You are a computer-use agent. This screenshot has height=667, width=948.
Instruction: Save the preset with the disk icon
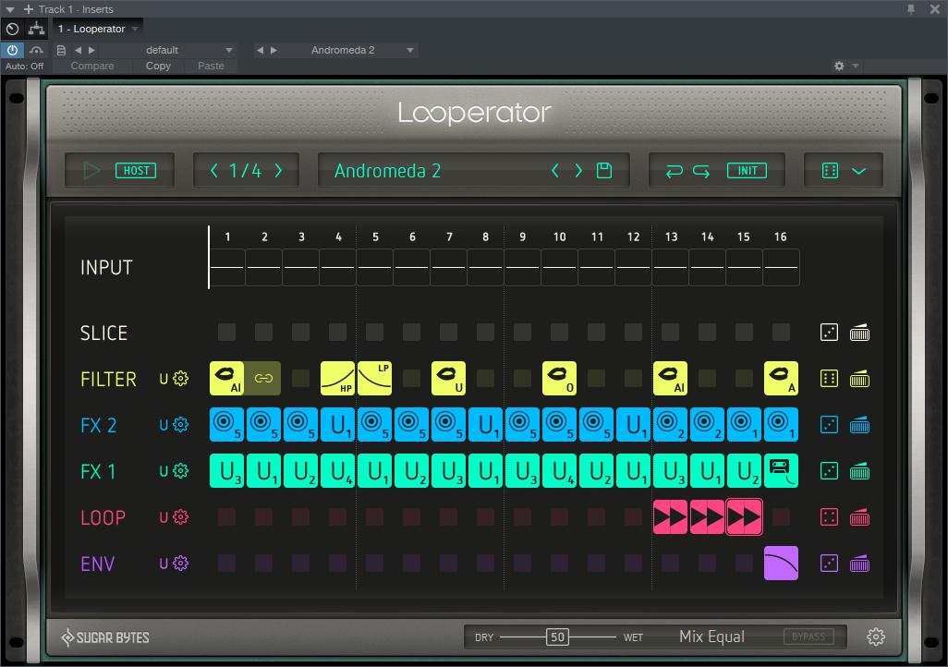click(x=604, y=171)
